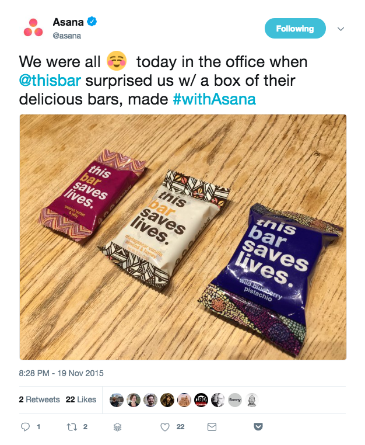This screenshot has height=445, width=365.
Task: Click the 8:28 PM - 19 Nov 2015 timestamp
Action: pyautogui.click(x=62, y=373)
